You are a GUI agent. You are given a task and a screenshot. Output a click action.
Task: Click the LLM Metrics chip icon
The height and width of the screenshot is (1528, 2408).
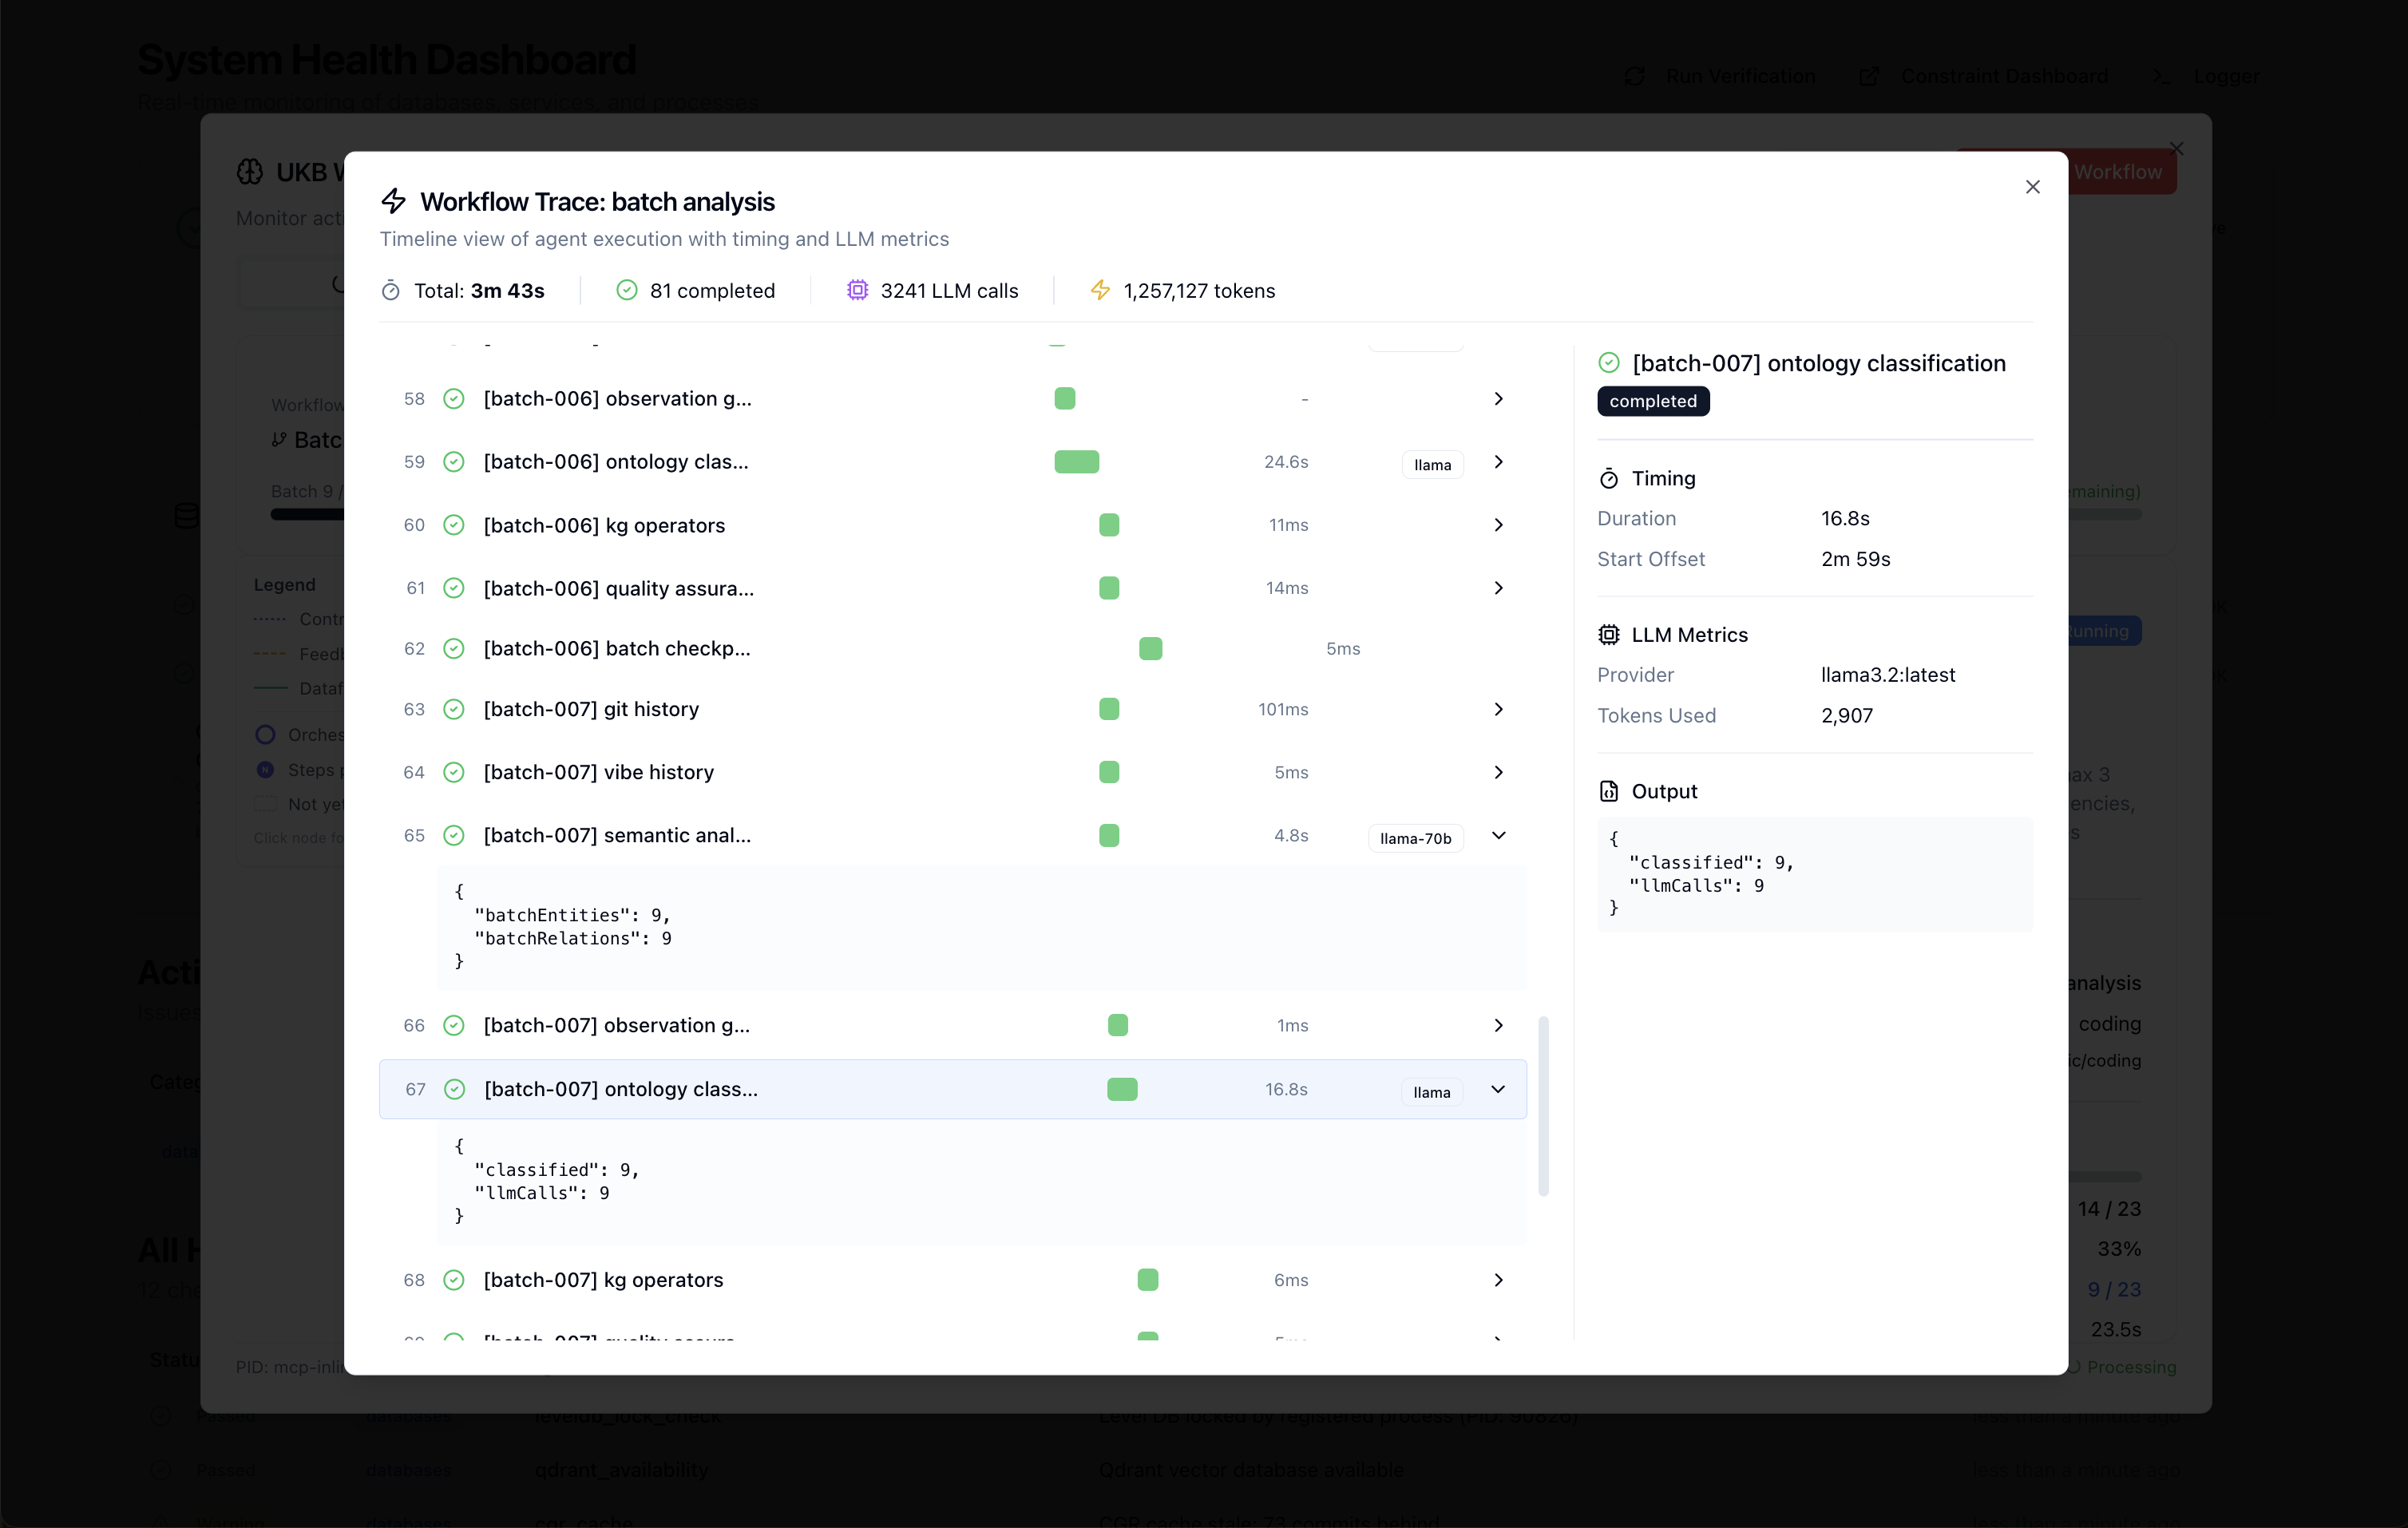coord(1609,635)
